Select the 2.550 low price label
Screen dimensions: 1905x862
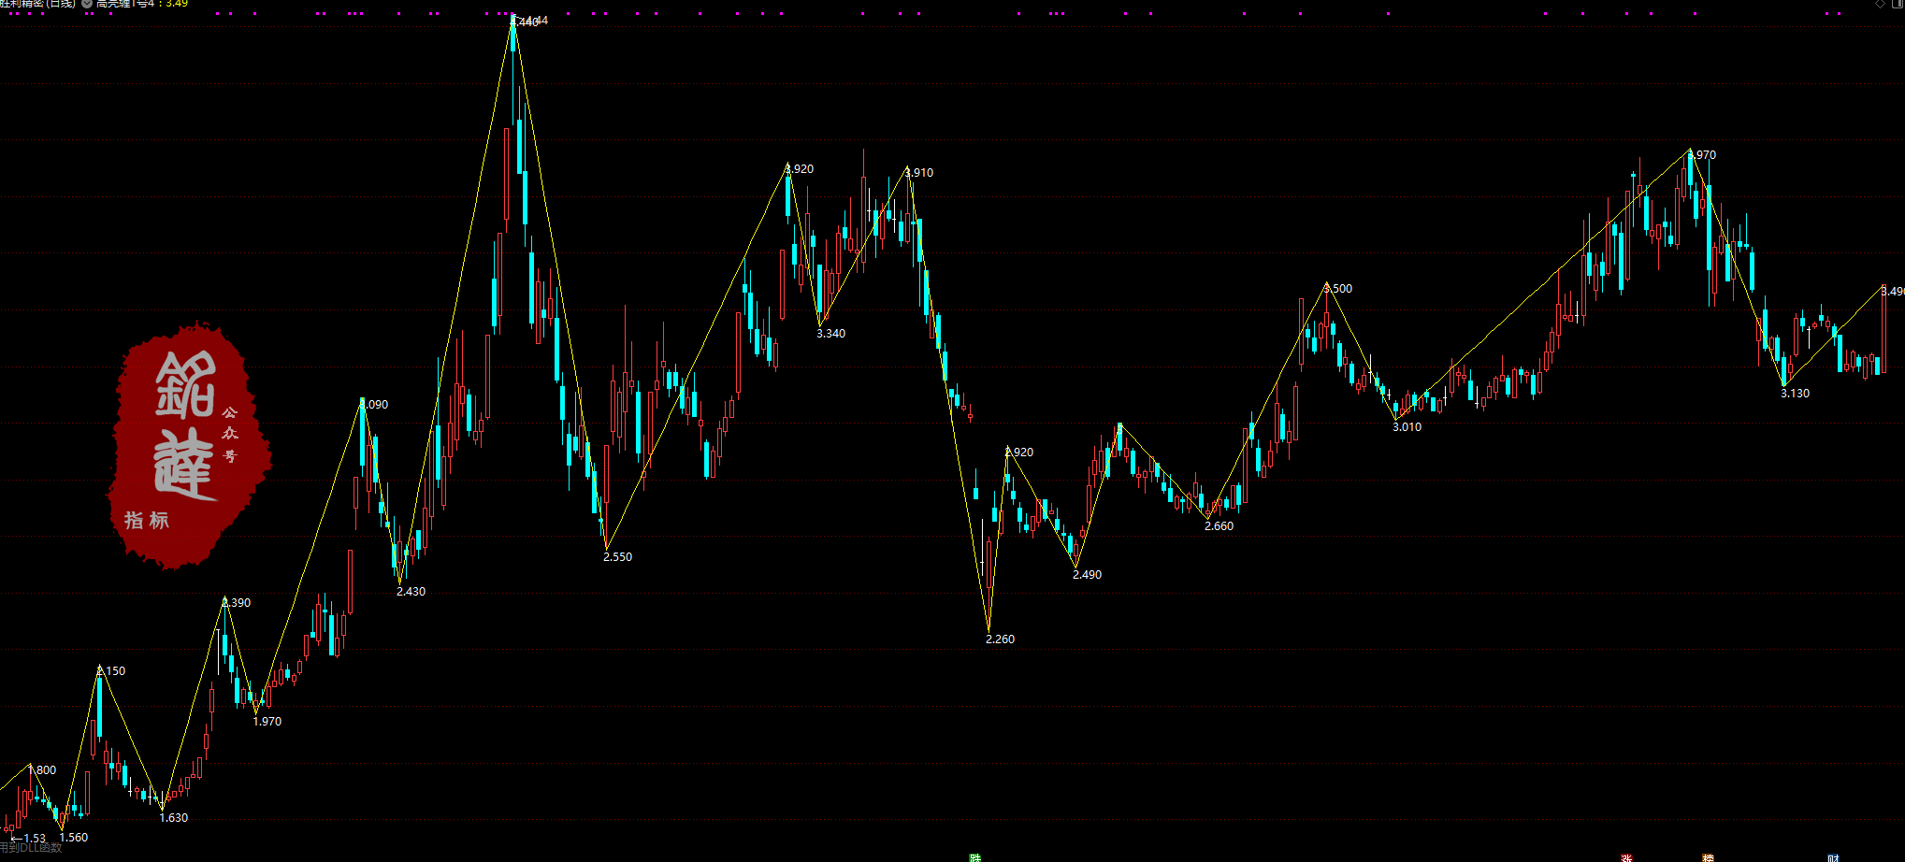tap(617, 557)
